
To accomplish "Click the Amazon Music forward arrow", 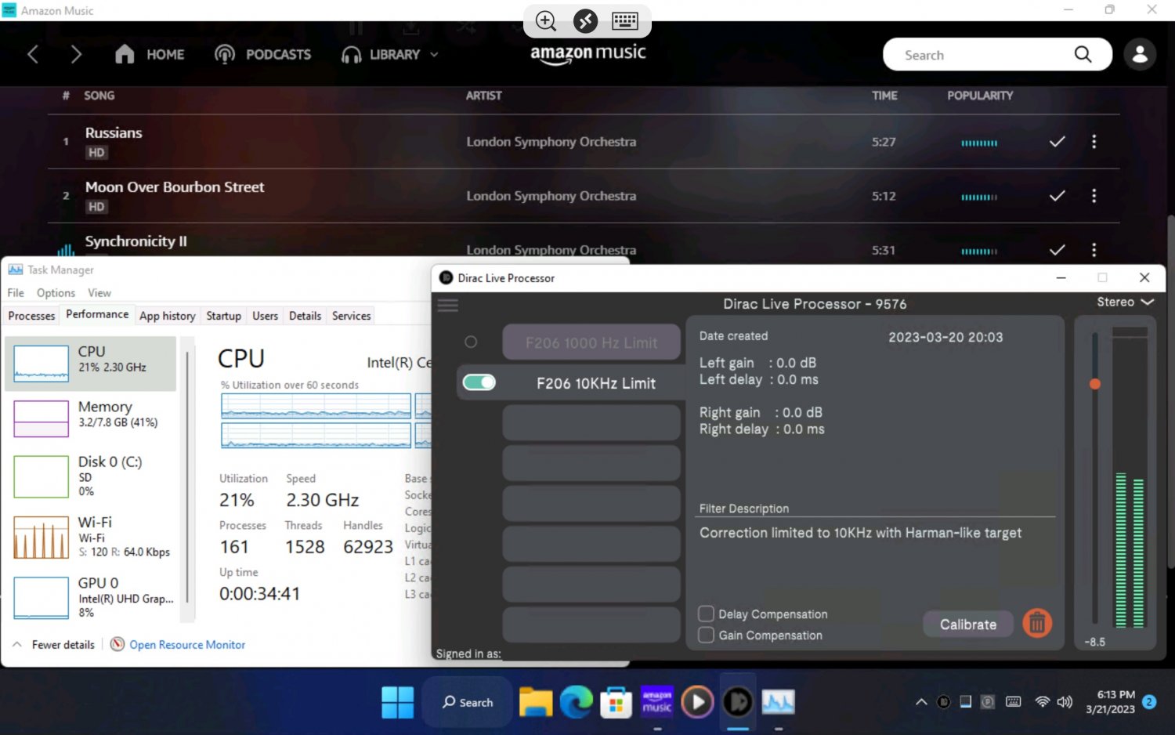I will (x=76, y=54).
